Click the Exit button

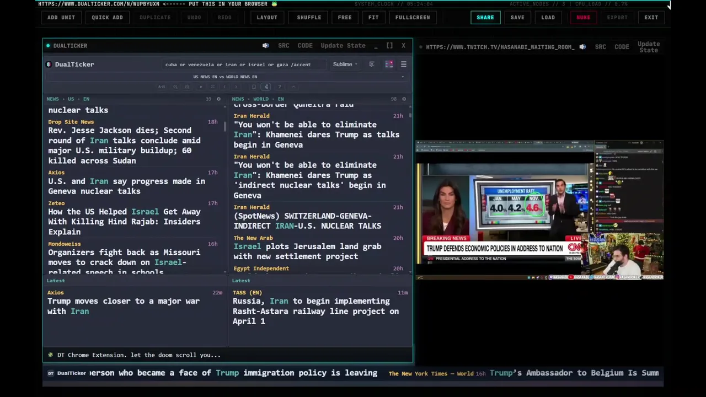(651, 18)
